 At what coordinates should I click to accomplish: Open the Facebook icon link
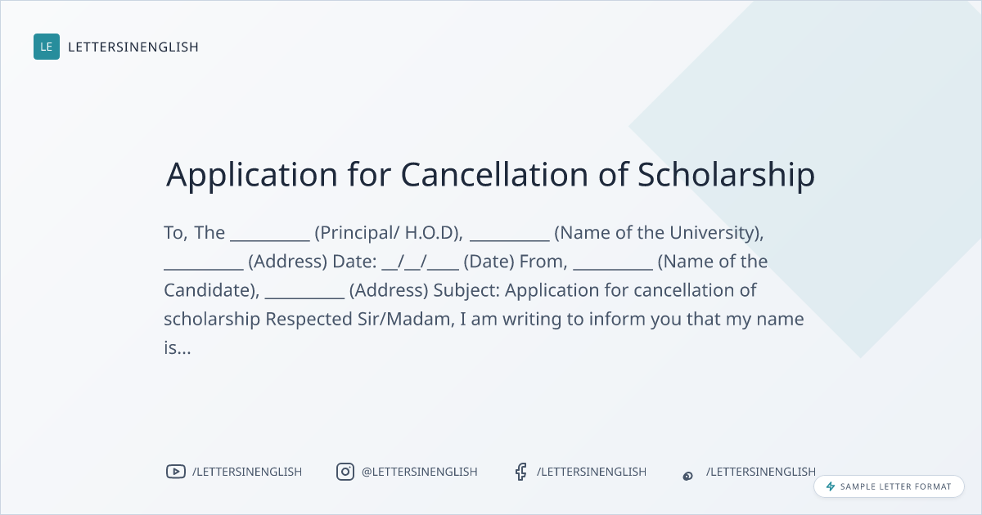click(x=520, y=472)
